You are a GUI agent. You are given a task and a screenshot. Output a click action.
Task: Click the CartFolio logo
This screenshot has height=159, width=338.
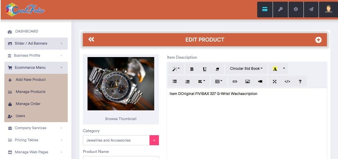25,10
